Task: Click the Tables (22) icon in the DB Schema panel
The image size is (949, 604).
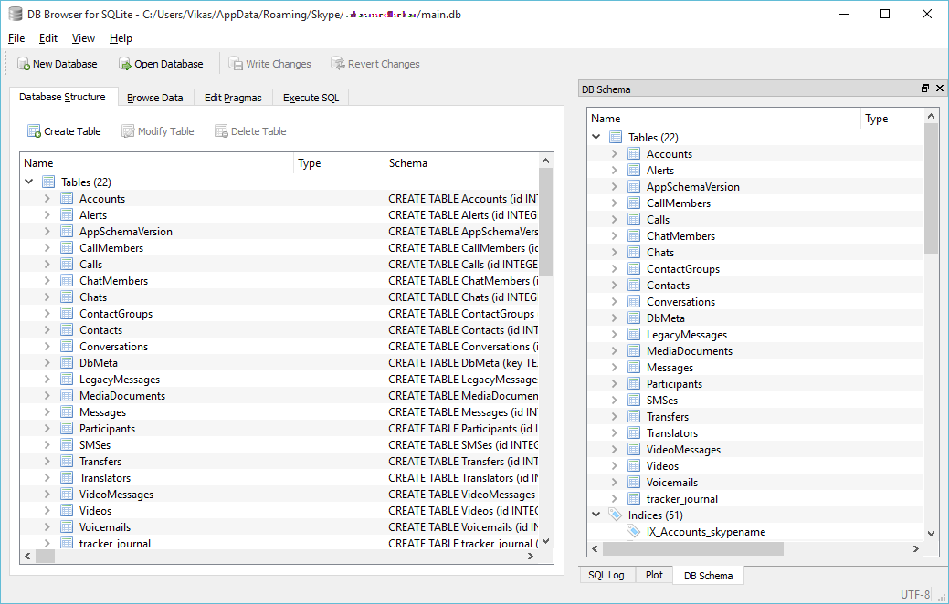Action: (x=616, y=138)
